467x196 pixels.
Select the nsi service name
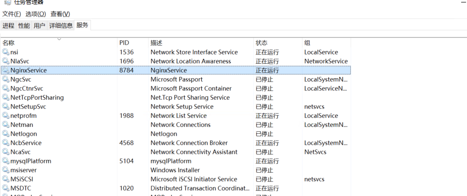14,52
